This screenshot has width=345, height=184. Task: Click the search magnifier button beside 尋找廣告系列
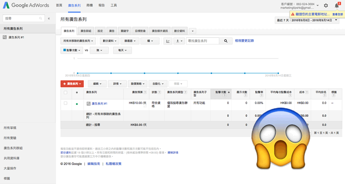tap(226, 41)
